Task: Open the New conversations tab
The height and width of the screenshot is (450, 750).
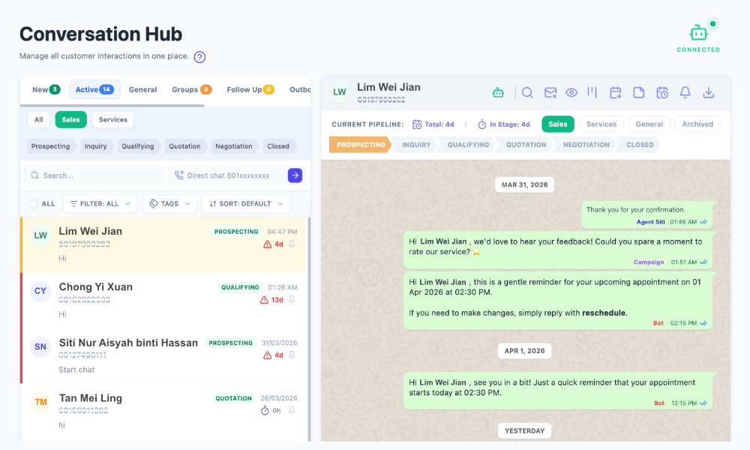Action: (x=46, y=89)
